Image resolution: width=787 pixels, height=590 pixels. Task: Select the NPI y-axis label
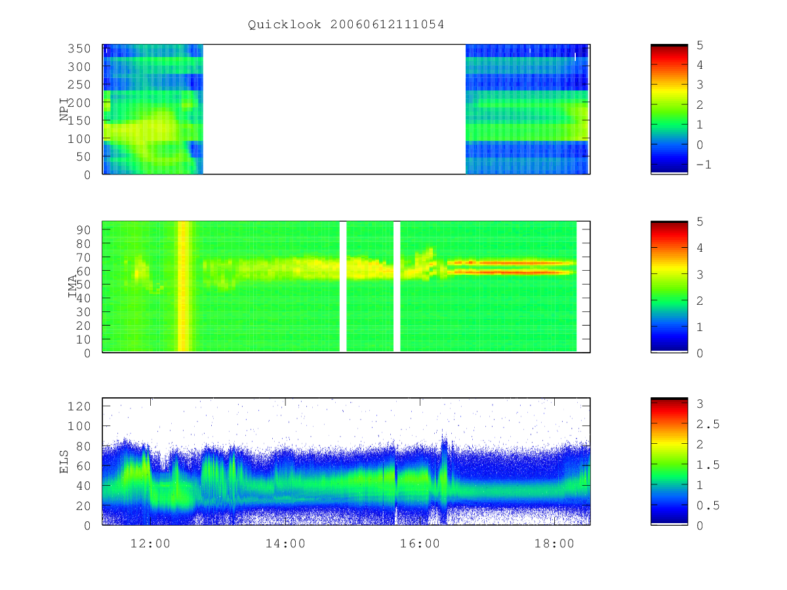65,109
